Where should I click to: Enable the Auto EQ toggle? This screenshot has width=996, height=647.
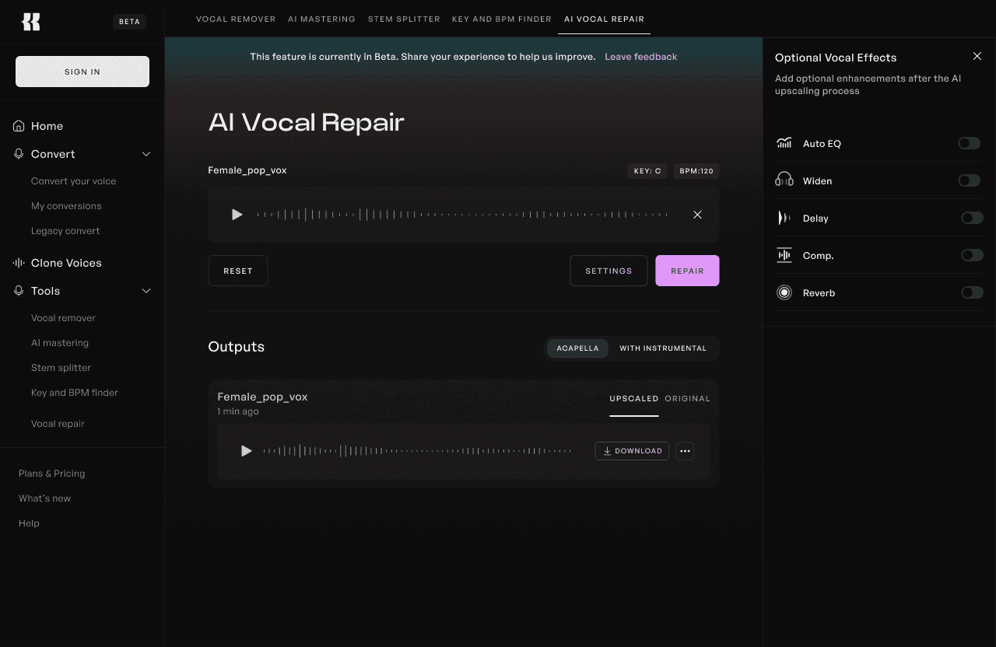click(x=970, y=143)
